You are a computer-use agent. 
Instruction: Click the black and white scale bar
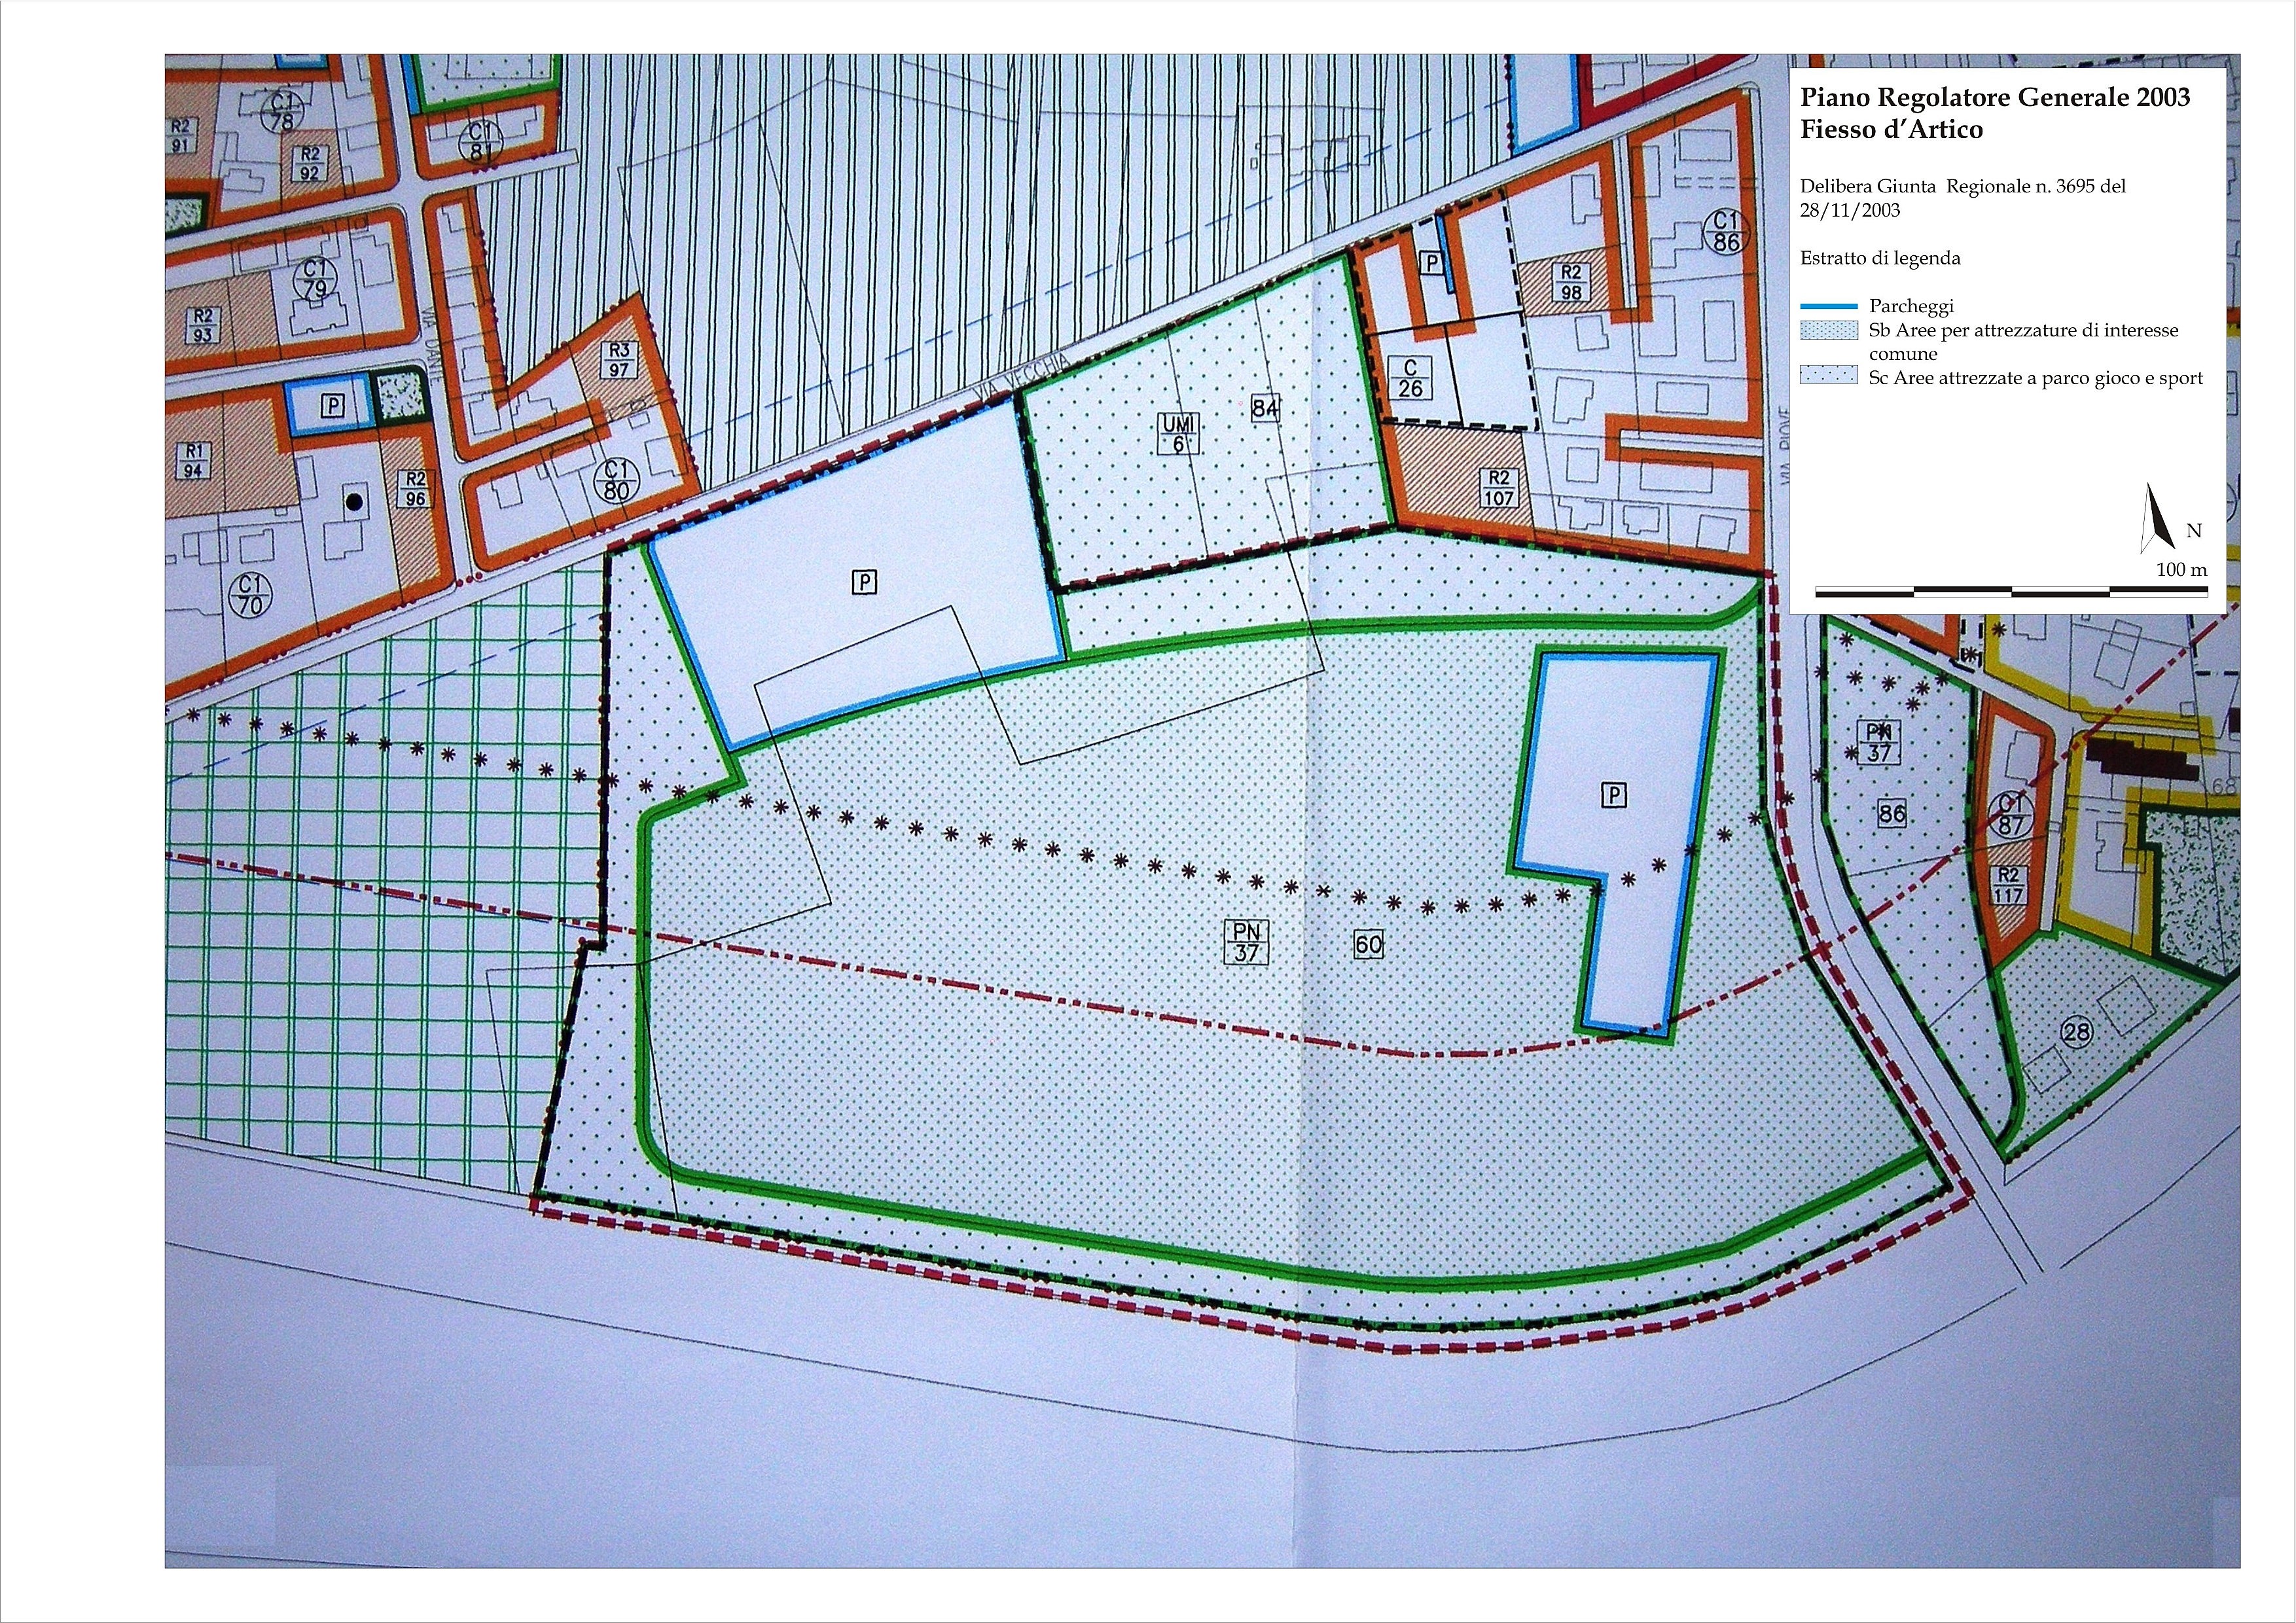pyautogui.click(x=2011, y=593)
